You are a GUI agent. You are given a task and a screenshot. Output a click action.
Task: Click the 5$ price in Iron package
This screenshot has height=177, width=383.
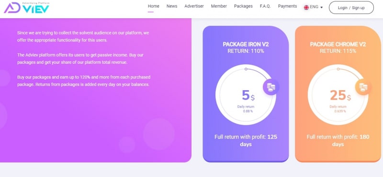tap(248, 95)
